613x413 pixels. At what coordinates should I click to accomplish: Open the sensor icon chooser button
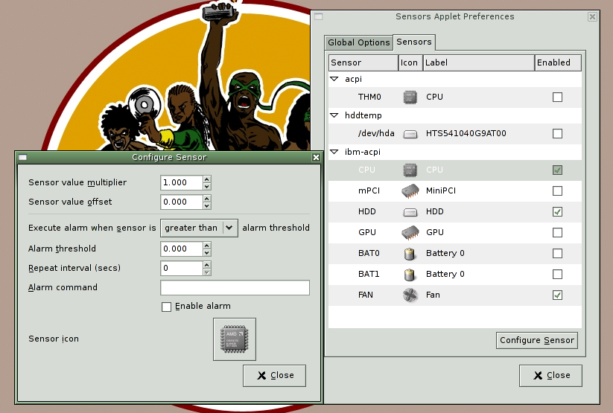pyautogui.click(x=234, y=339)
